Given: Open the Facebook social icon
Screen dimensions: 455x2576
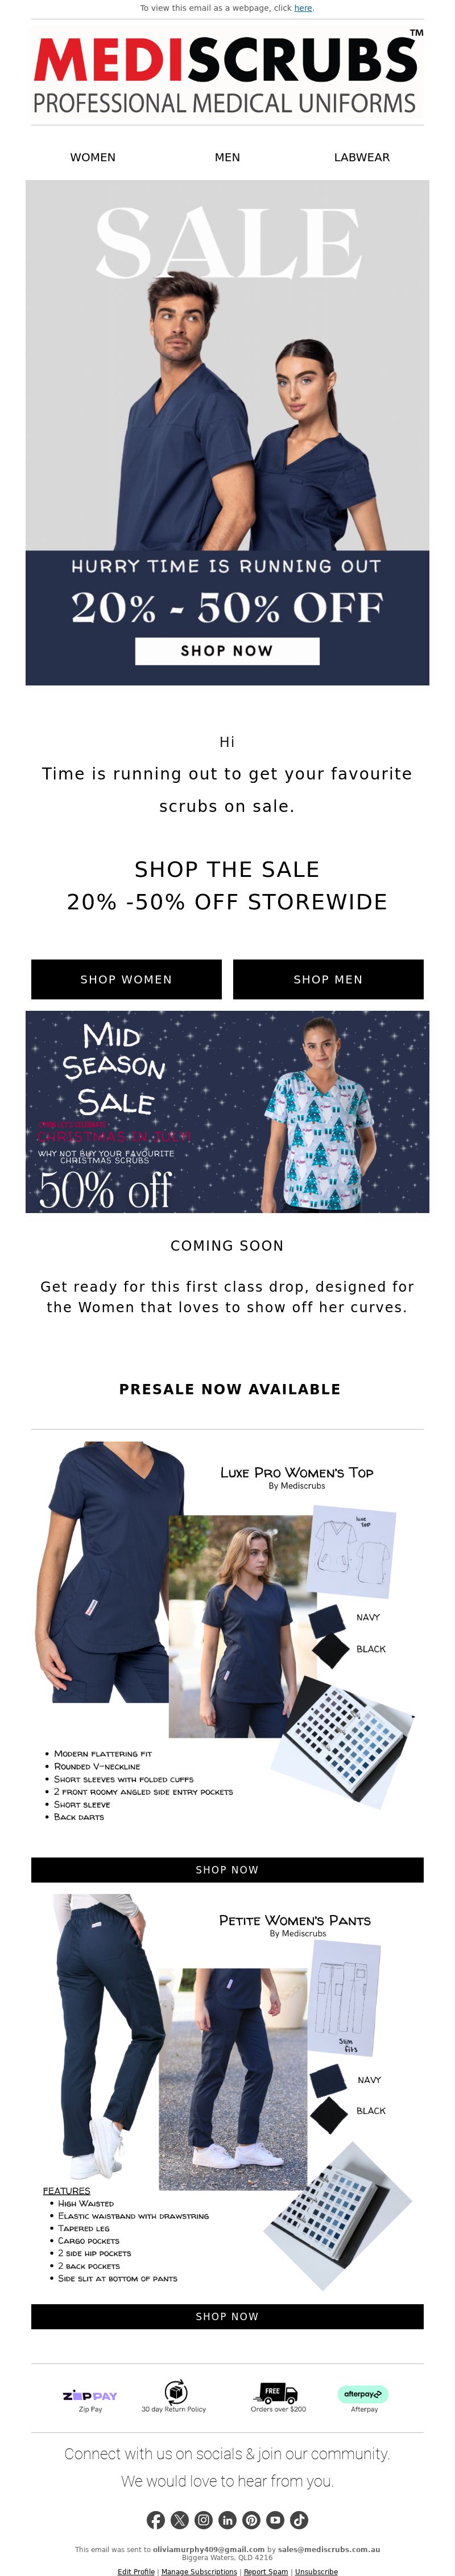Looking at the screenshot, I should (156, 2520).
